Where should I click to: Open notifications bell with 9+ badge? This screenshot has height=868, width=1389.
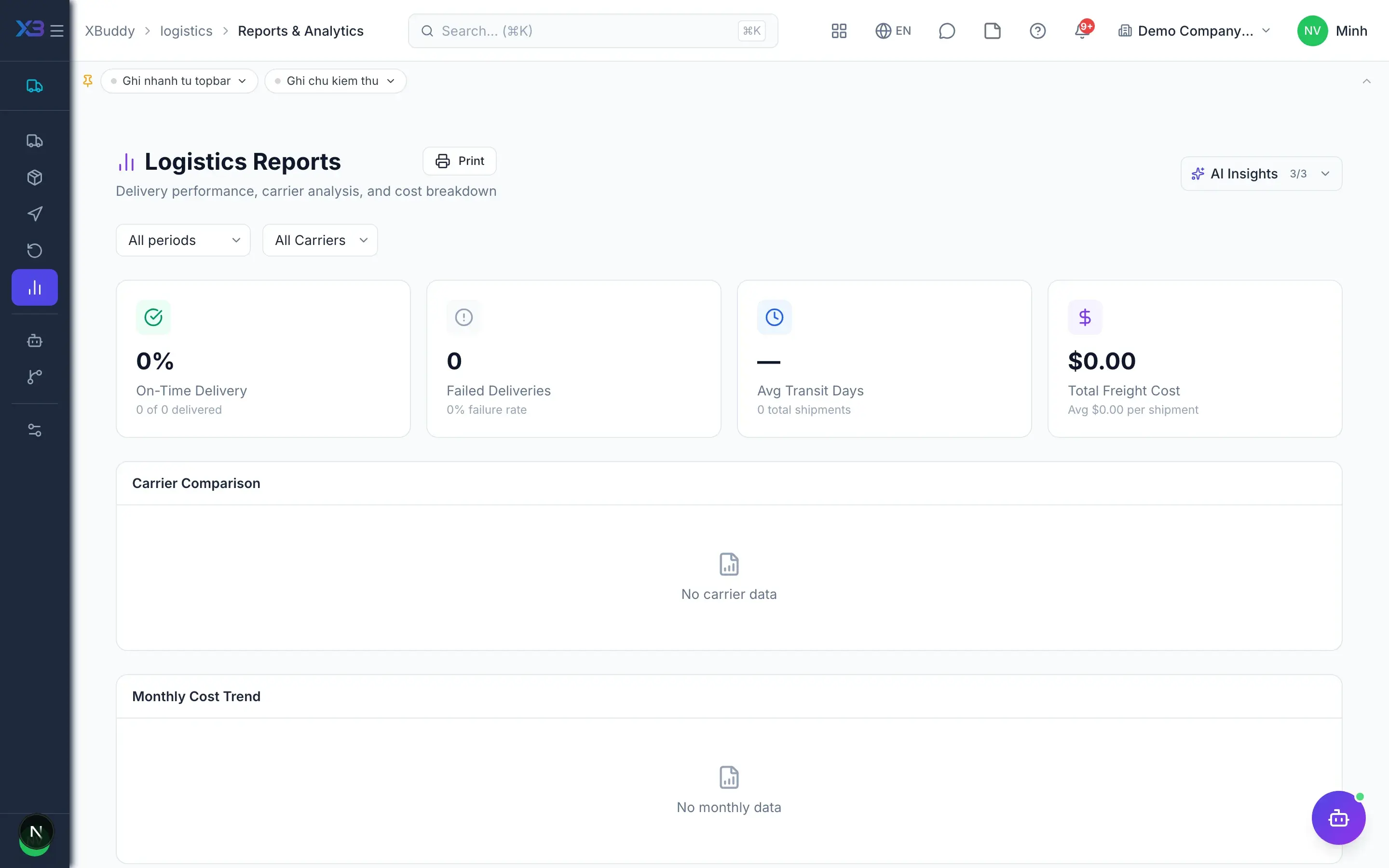(1083, 30)
